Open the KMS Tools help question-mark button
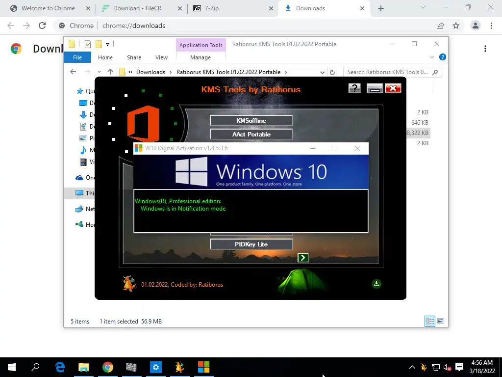This screenshot has width=502, height=377. pos(354,88)
